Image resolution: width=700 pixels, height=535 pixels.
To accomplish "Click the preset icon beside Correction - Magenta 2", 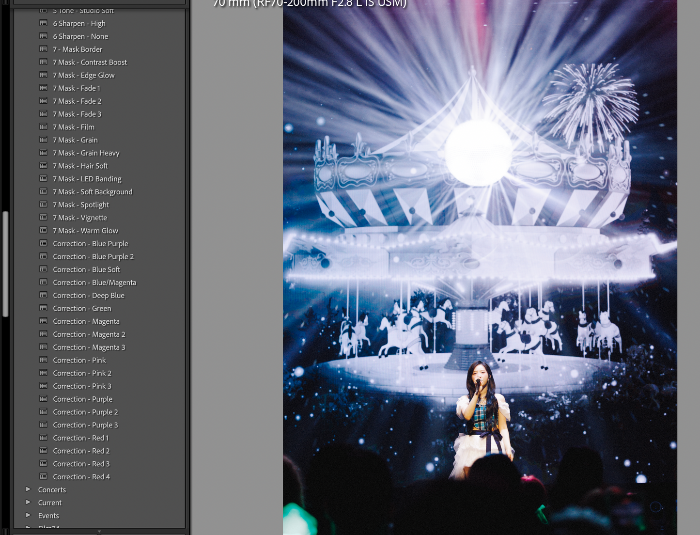I will (x=44, y=334).
